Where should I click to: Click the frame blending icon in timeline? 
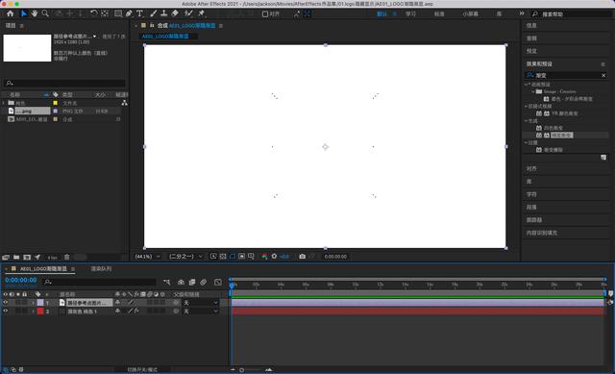click(192, 282)
